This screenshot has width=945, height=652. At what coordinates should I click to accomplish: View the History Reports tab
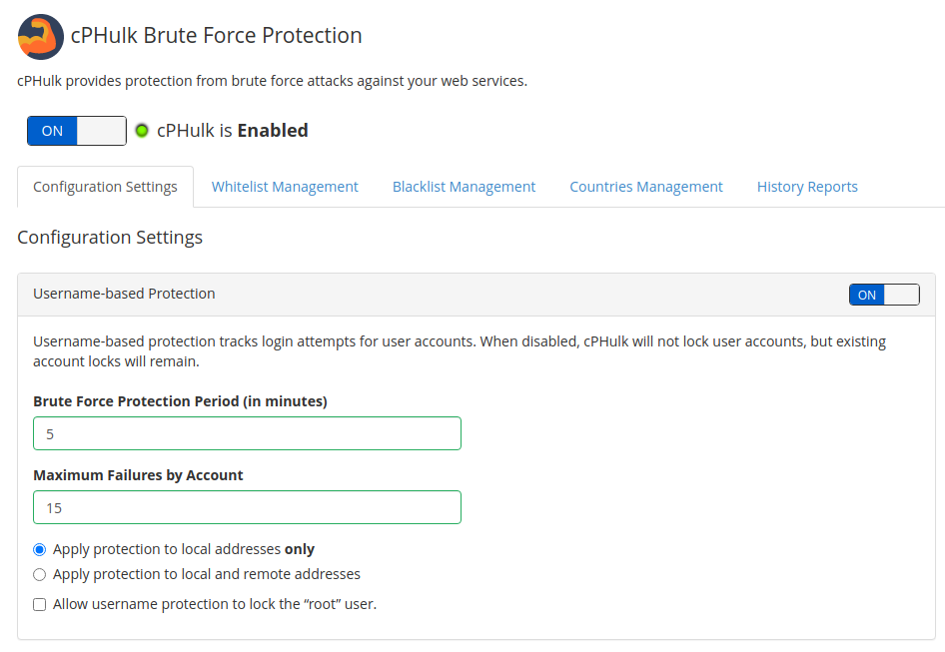point(807,187)
